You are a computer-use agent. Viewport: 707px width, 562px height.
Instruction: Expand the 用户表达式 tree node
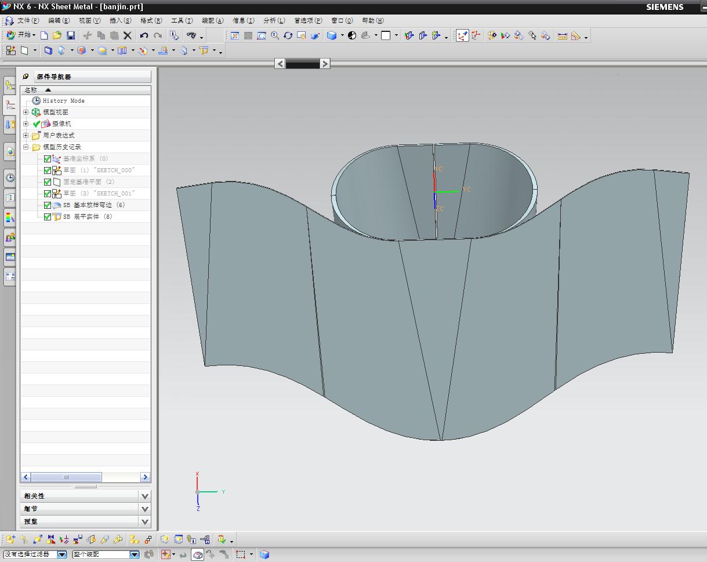(x=26, y=135)
